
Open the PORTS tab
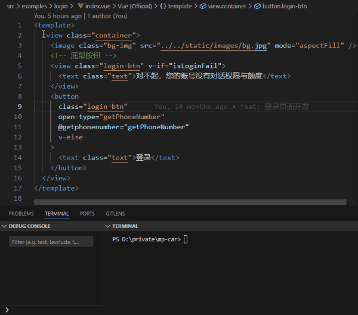tap(87, 214)
